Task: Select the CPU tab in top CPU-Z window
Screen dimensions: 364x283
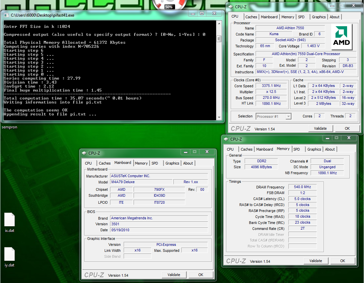Action: coord(235,17)
